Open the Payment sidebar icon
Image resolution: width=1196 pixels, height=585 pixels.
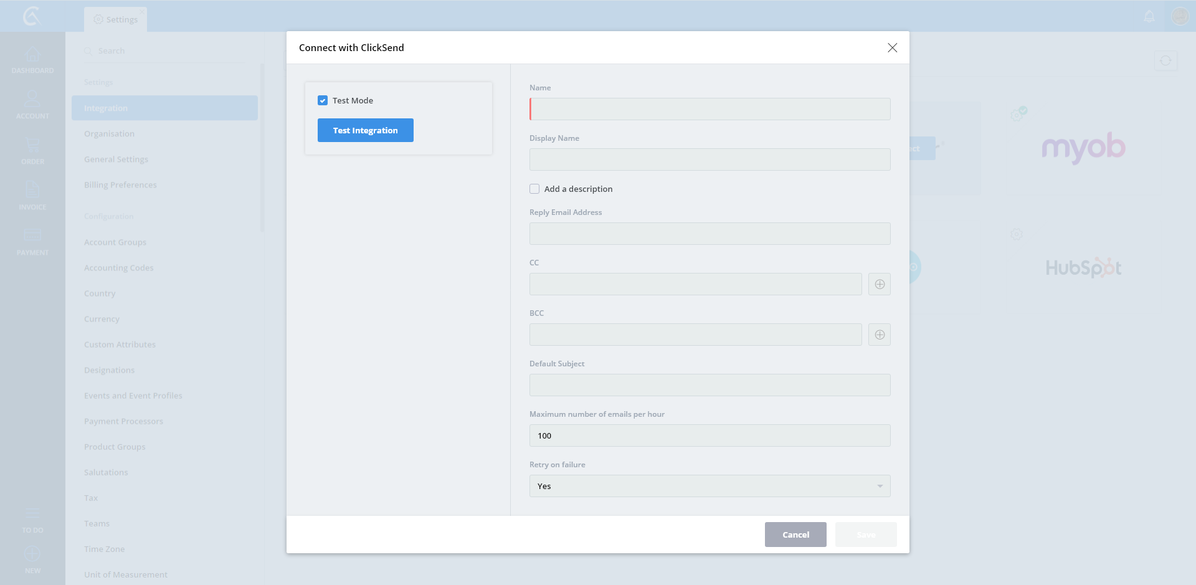point(32,242)
